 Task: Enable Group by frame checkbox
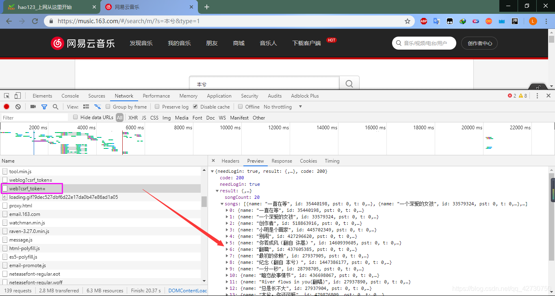(x=108, y=107)
